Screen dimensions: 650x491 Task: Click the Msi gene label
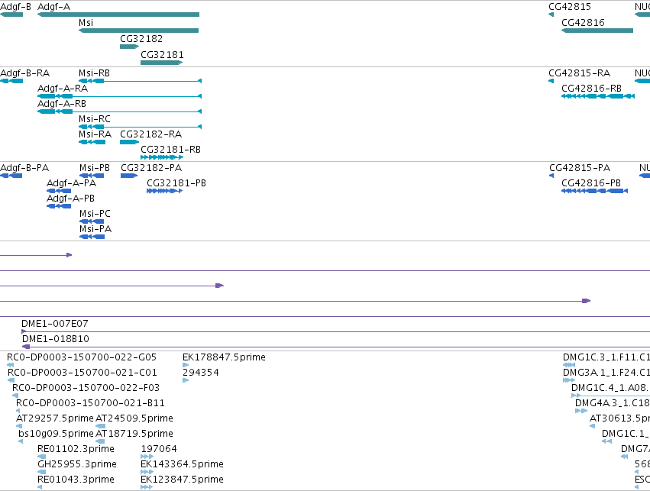point(86,23)
